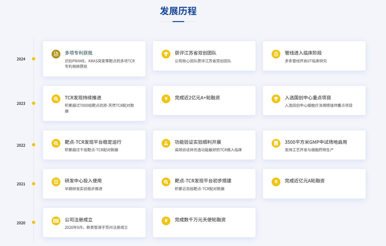Jump to the 2022 timeline marker
Image resolution: width=386 pixels, height=246 pixels.
click(x=33, y=145)
